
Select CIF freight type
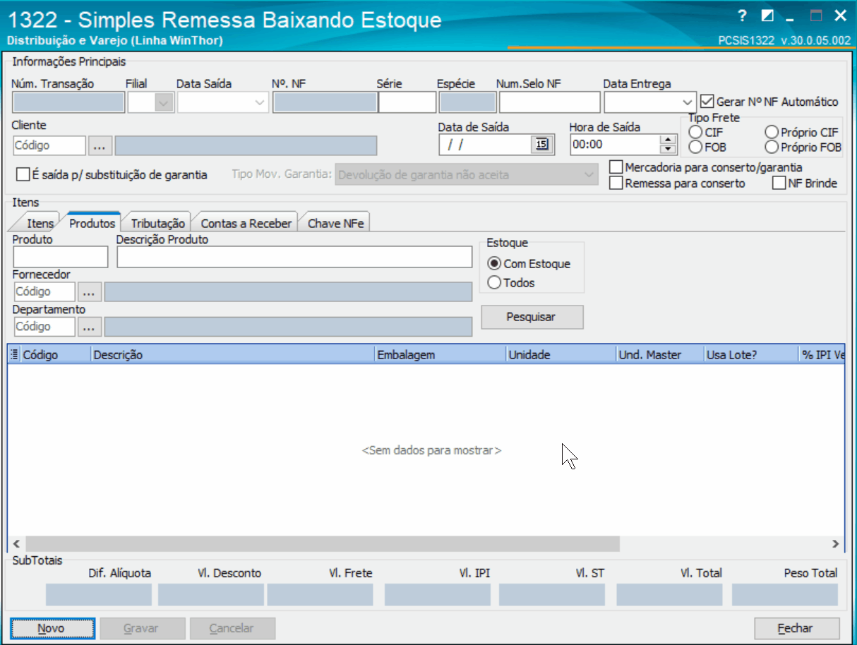pyautogui.click(x=696, y=132)
